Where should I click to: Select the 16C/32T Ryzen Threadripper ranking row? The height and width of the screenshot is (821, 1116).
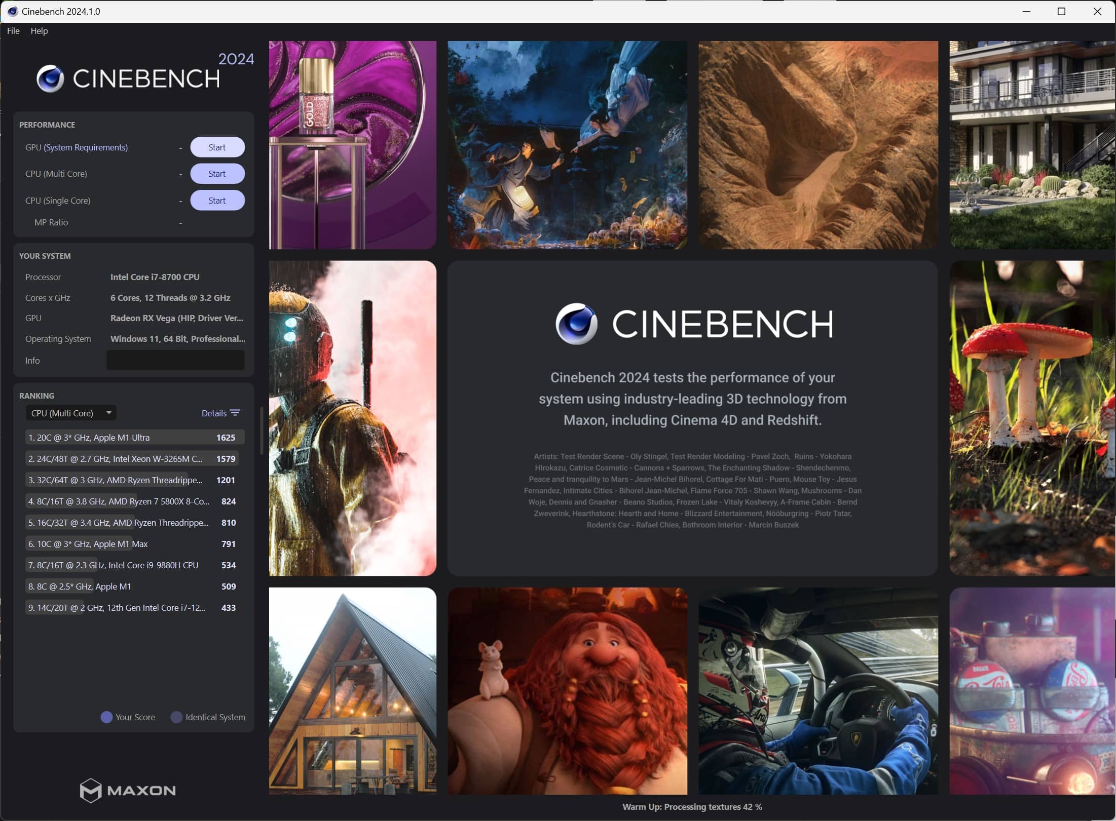pos(135,523)
